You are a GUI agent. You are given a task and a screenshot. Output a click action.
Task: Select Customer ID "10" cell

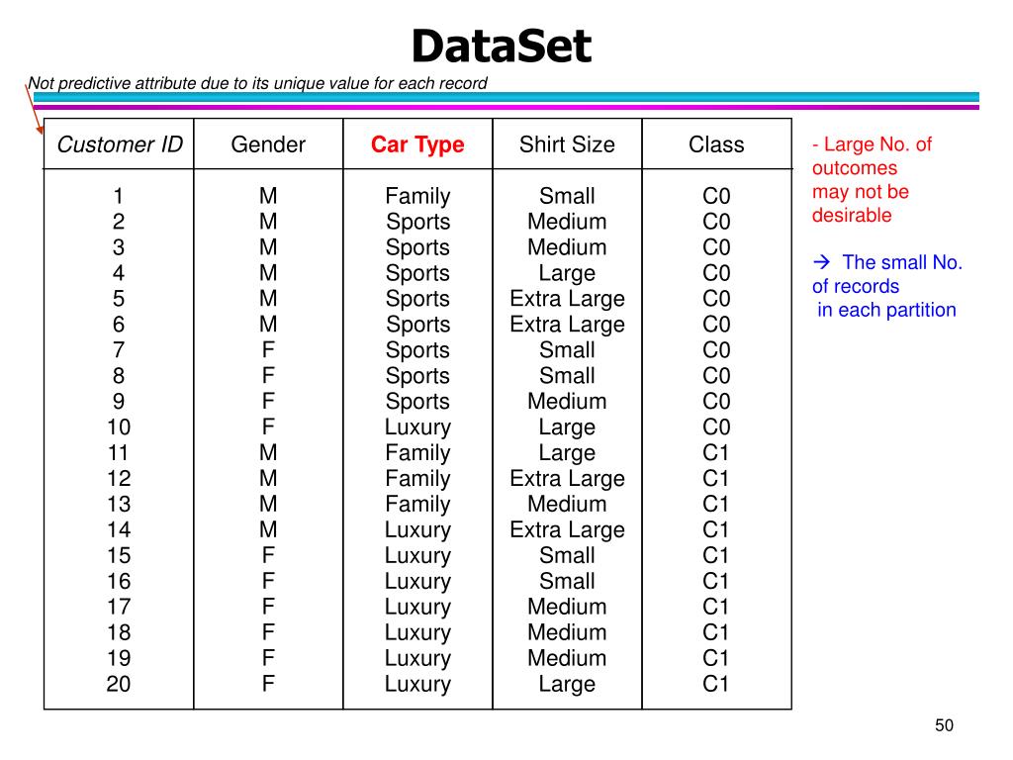[119, 427]
